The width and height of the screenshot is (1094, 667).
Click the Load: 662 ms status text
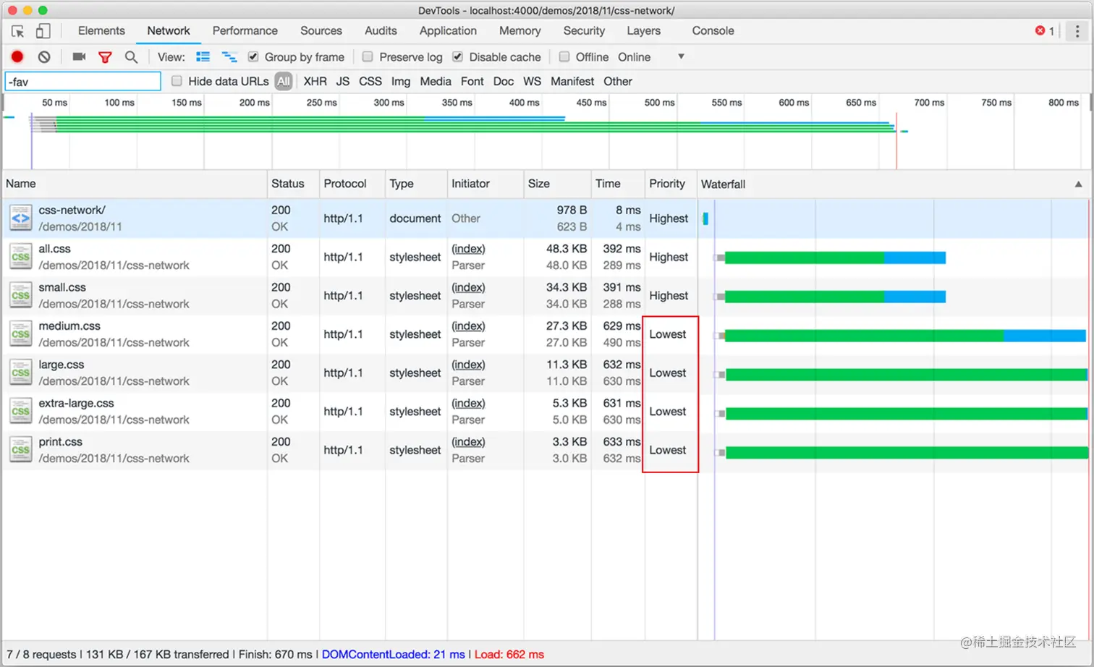(509, 654)
